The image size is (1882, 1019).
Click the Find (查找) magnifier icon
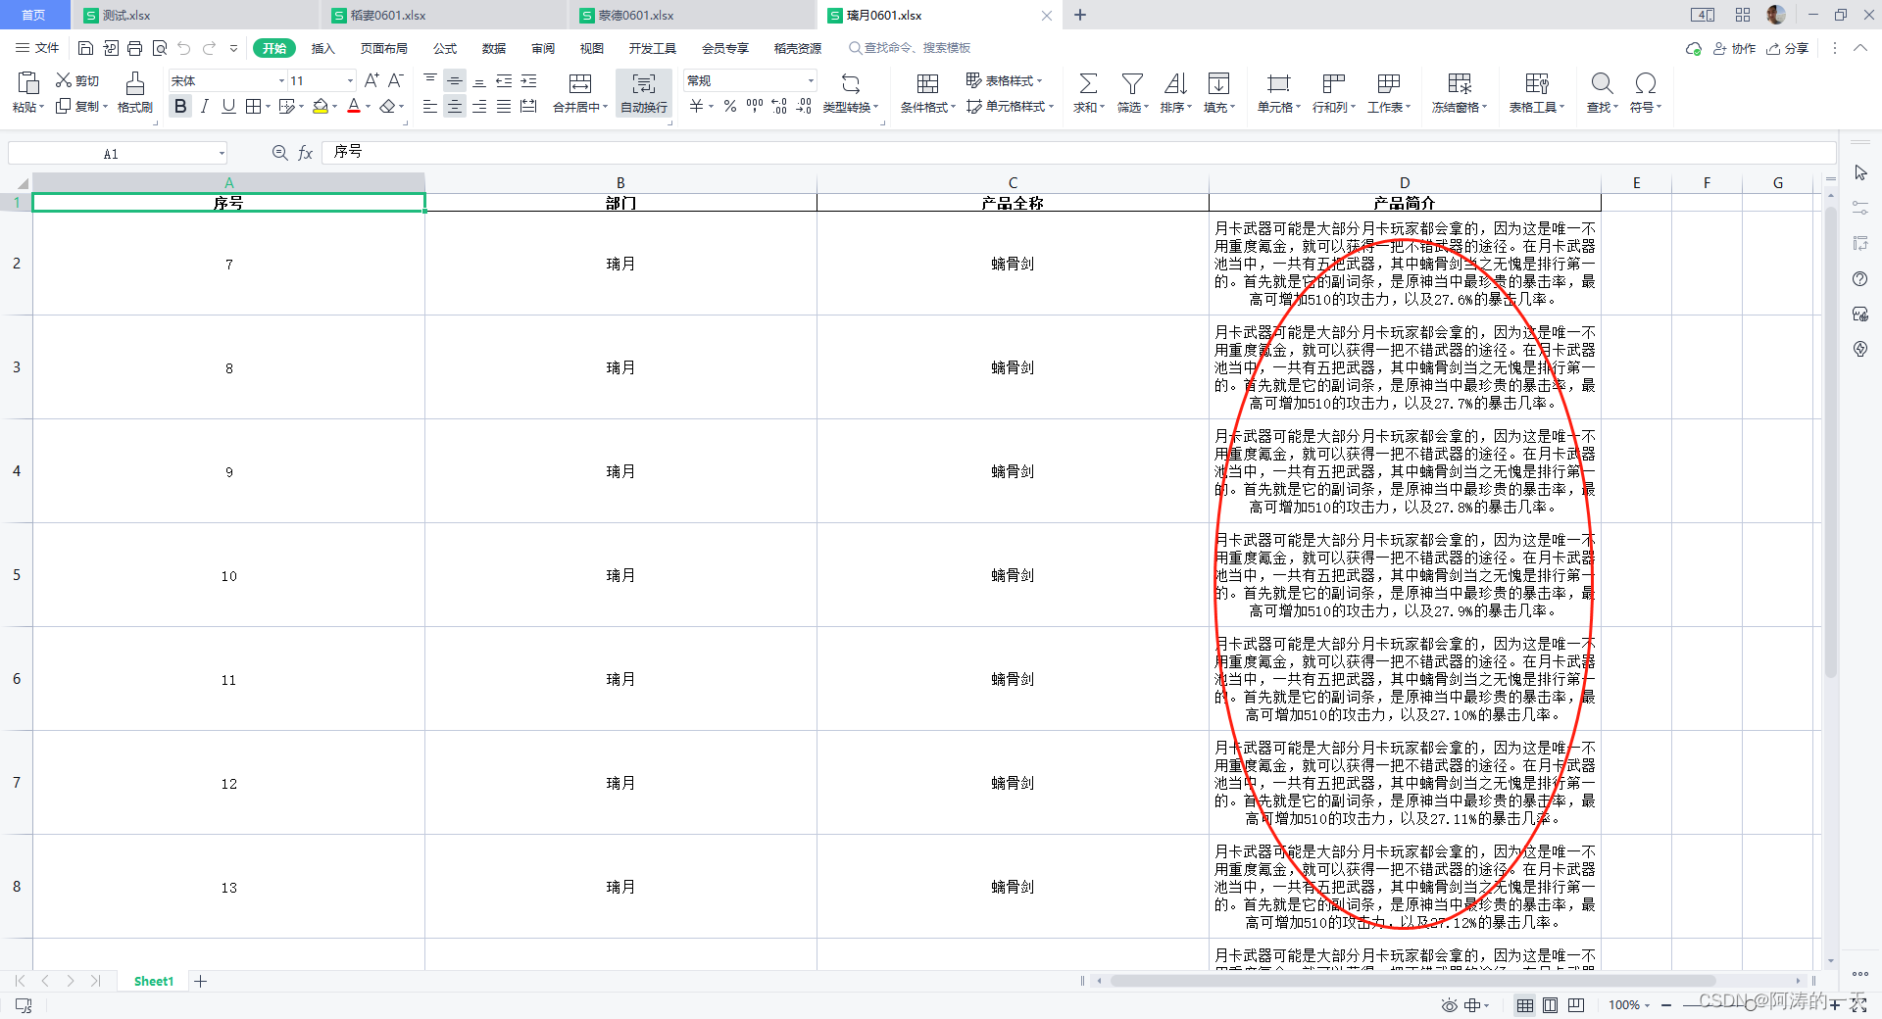(1602, 82)
